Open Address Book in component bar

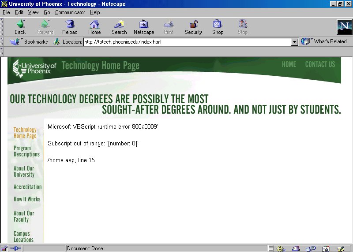point(326,248)
